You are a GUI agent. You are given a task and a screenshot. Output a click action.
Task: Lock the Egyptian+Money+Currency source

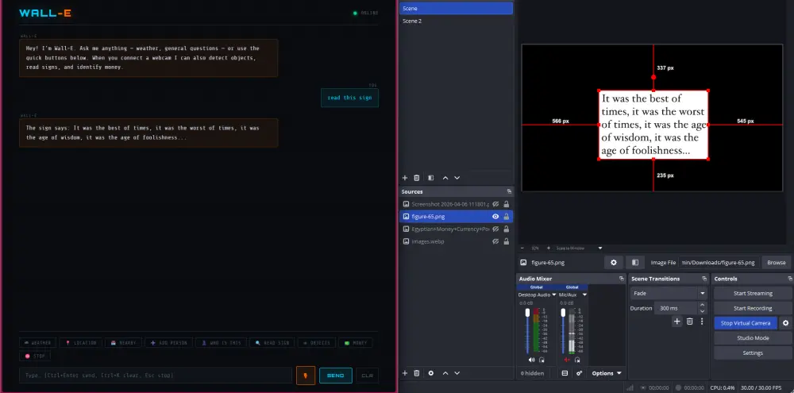pyautogui.click(x=507, y=229)
